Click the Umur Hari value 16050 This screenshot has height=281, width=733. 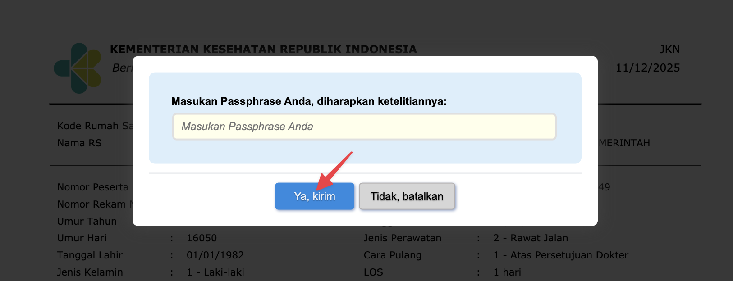[x=202, y=238]
